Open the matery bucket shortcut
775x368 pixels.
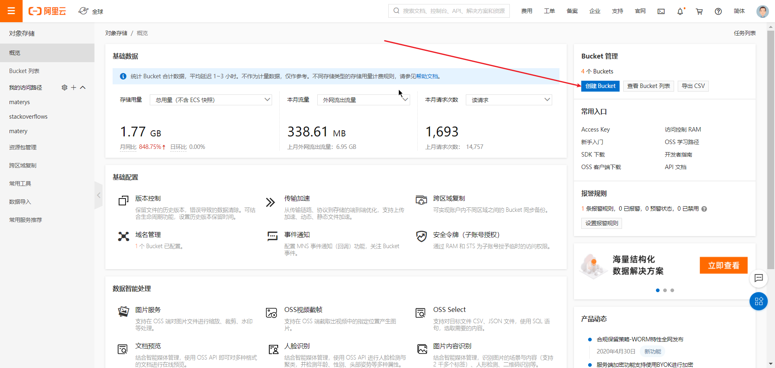click(x=18, y=131)
